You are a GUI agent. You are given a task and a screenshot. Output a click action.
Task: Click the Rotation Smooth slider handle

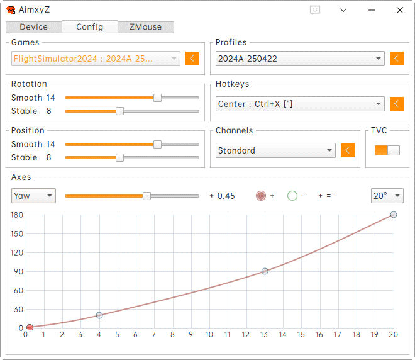(x=157, y=98)
